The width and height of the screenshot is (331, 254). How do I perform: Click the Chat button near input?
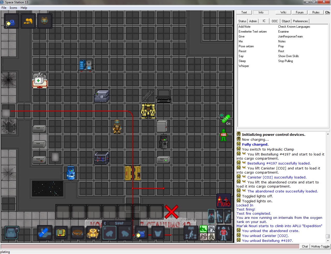coord(305,246)
